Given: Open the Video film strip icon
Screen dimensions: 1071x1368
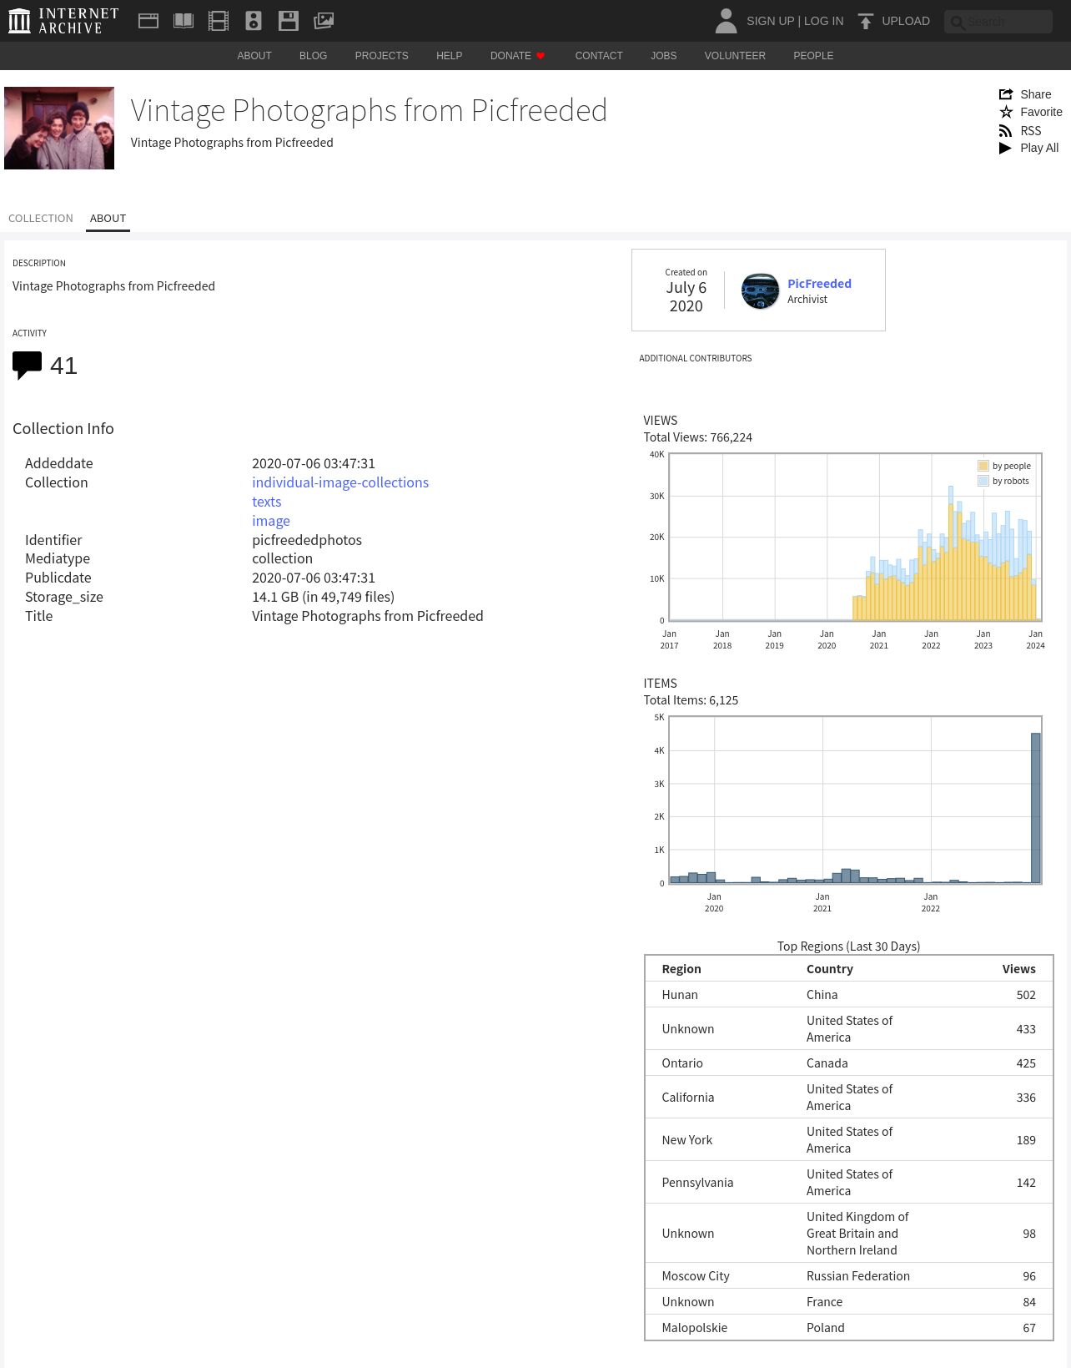Looking at the screenshot, I should 219,21.
